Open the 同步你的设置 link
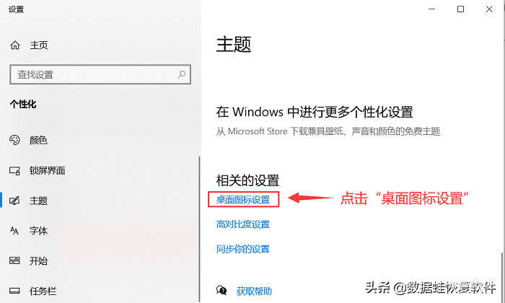 (x=243, y=249)
